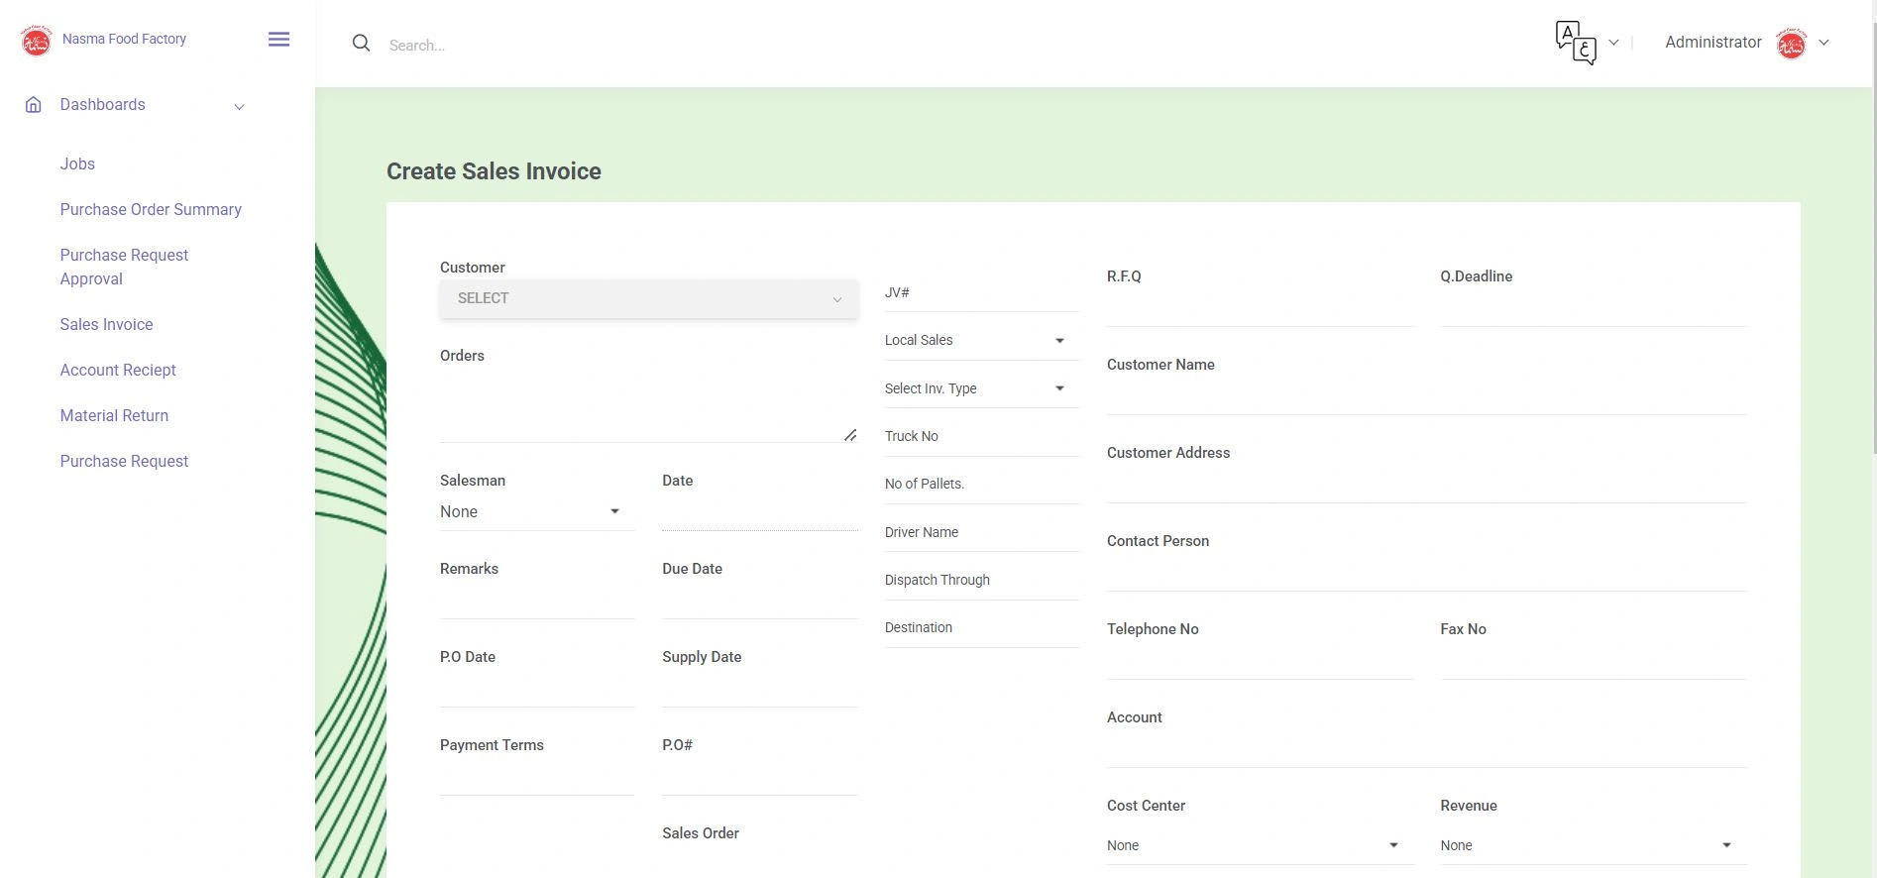Open the Material Return page
The width and height of the screenshot is (1877, 878).
(x=114, y=415)
